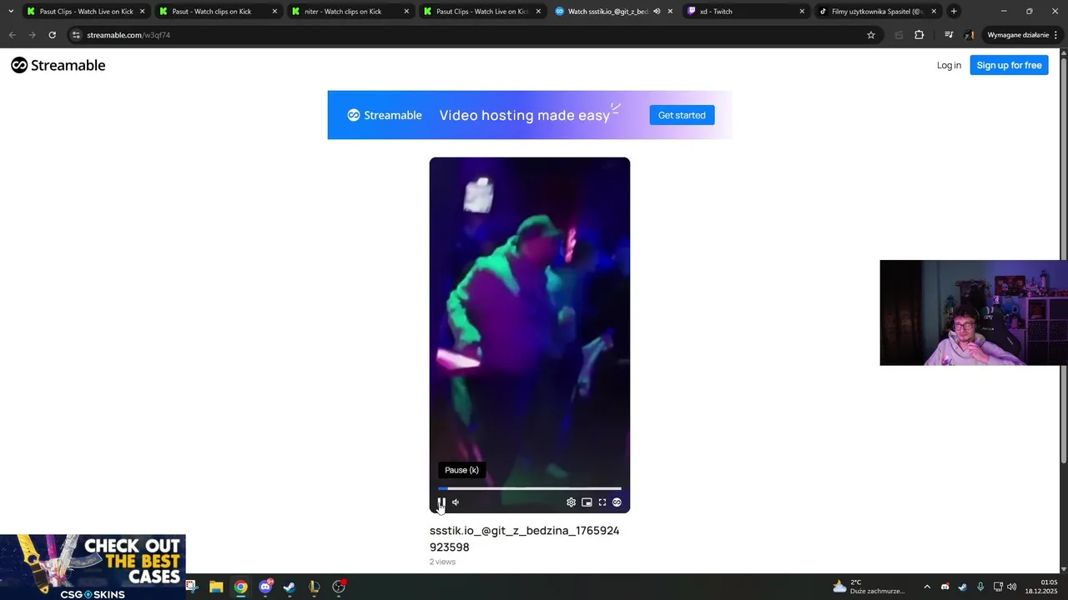Pause the video with the pause button
The height and width of the screenshot is (600, 1068).
tap(441, 502)
